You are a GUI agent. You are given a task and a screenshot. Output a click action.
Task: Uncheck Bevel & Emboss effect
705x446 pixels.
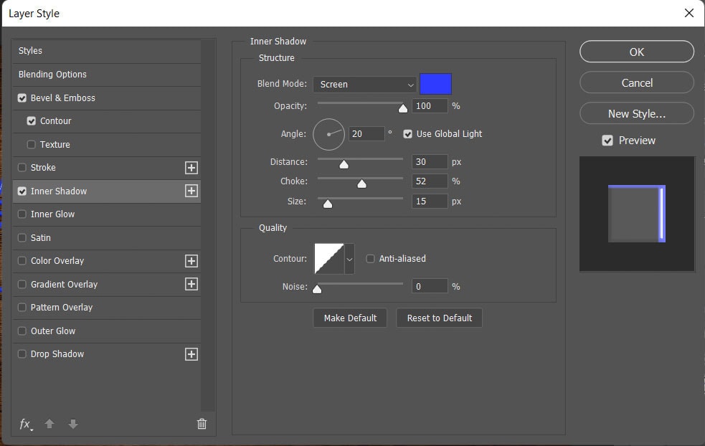tap(22, 98)
